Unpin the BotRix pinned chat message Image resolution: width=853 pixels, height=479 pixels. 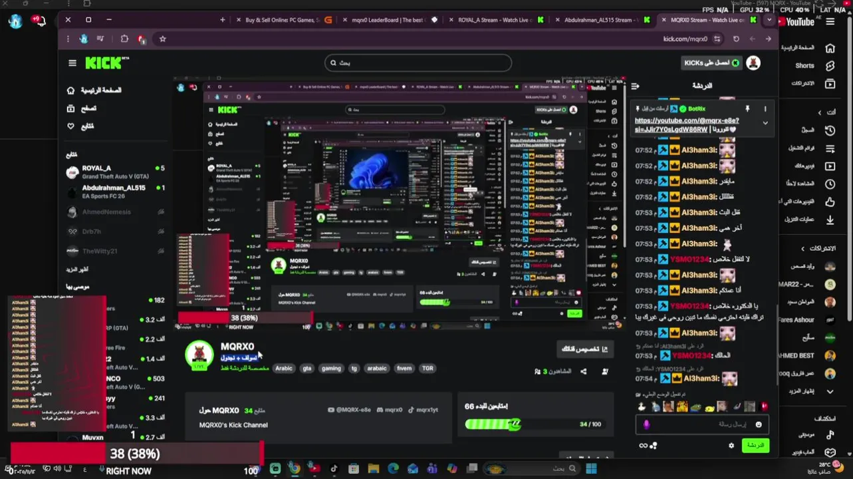tap(747, 108)
